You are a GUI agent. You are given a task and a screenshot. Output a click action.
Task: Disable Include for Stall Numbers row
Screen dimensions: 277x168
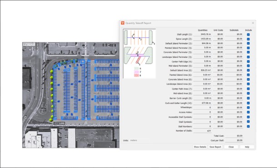248,127
